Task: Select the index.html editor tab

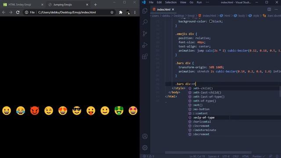Action: (x=163, y=10)
